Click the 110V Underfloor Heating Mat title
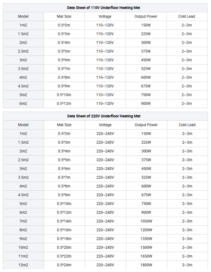The height and width of the screenshot is (272, 211). (x=104, y=8)
